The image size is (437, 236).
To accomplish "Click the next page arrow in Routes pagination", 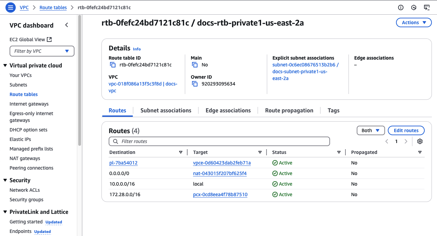I will [x=405, y=141].
